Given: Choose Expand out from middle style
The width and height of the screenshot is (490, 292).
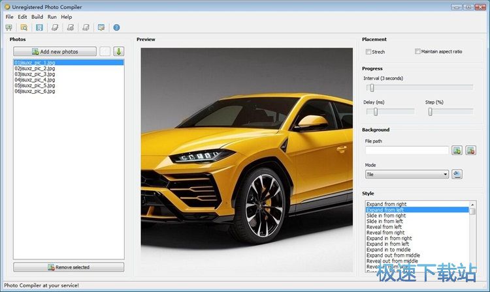Looking at the screenshot, I should (x=417, y=255).
